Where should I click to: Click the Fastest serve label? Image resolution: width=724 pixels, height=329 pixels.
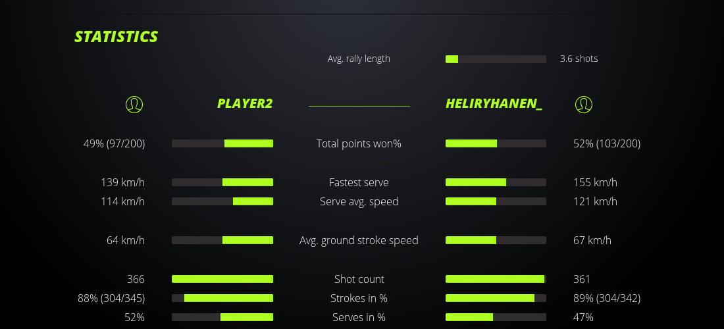(x=359, y=182)
